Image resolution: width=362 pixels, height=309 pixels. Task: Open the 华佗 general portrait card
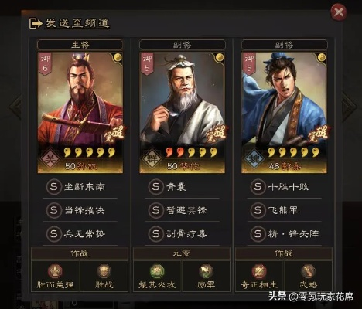(183, 113)
